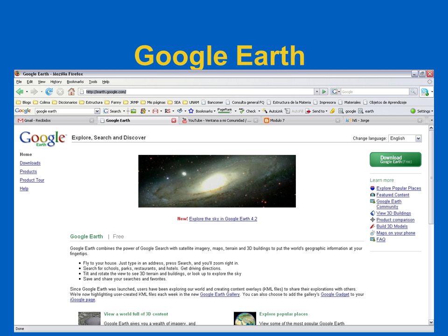Image resolution: width=448 pixels, height=336 pixels.
Task: Click the Forward arrow button
Action: (34, 92)
